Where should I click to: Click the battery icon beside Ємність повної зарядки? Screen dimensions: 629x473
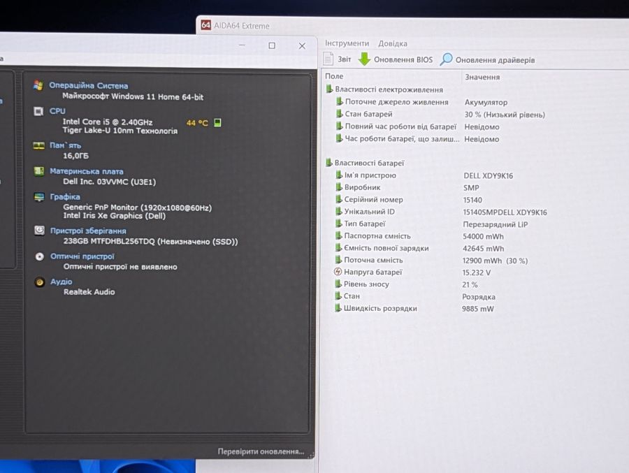pos(338,248)
